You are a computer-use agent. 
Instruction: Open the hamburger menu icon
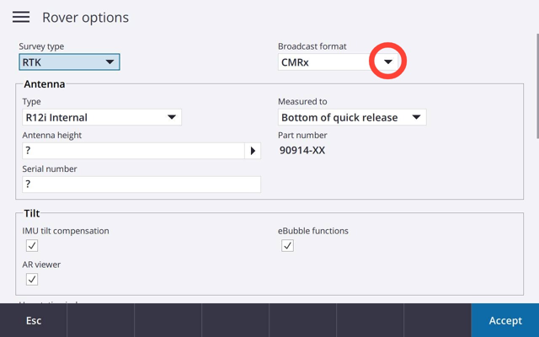[x=21, y=17]
